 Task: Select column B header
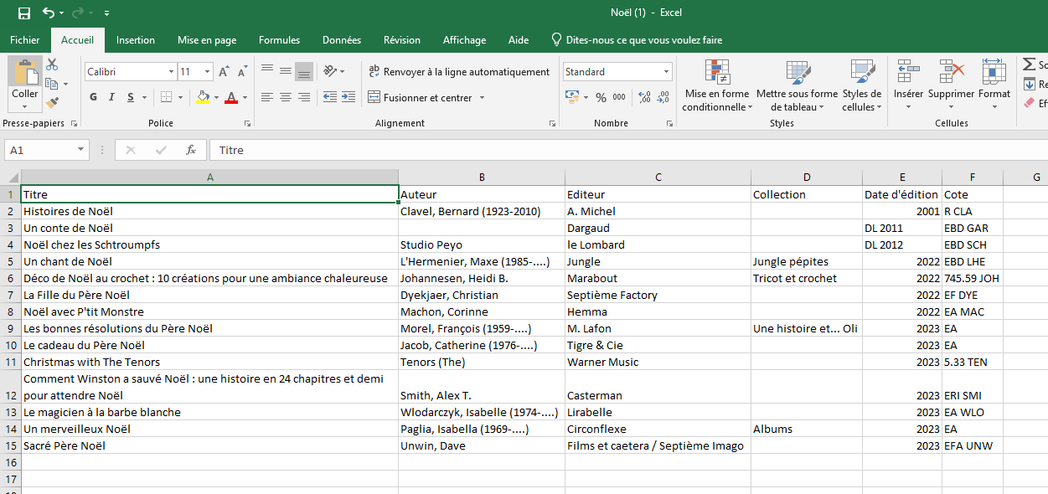482,178
